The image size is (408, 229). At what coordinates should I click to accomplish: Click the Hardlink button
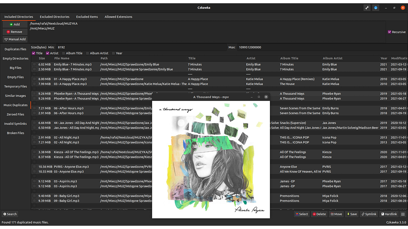click(x=389, y=214)
